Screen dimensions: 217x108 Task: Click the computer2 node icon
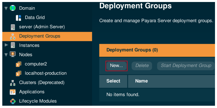(19, 64)
